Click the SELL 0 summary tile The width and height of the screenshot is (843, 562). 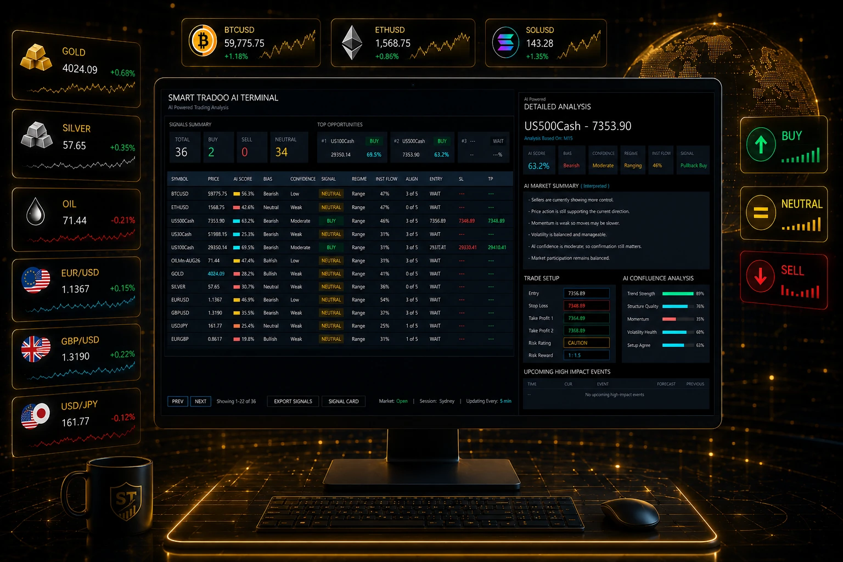252,147
